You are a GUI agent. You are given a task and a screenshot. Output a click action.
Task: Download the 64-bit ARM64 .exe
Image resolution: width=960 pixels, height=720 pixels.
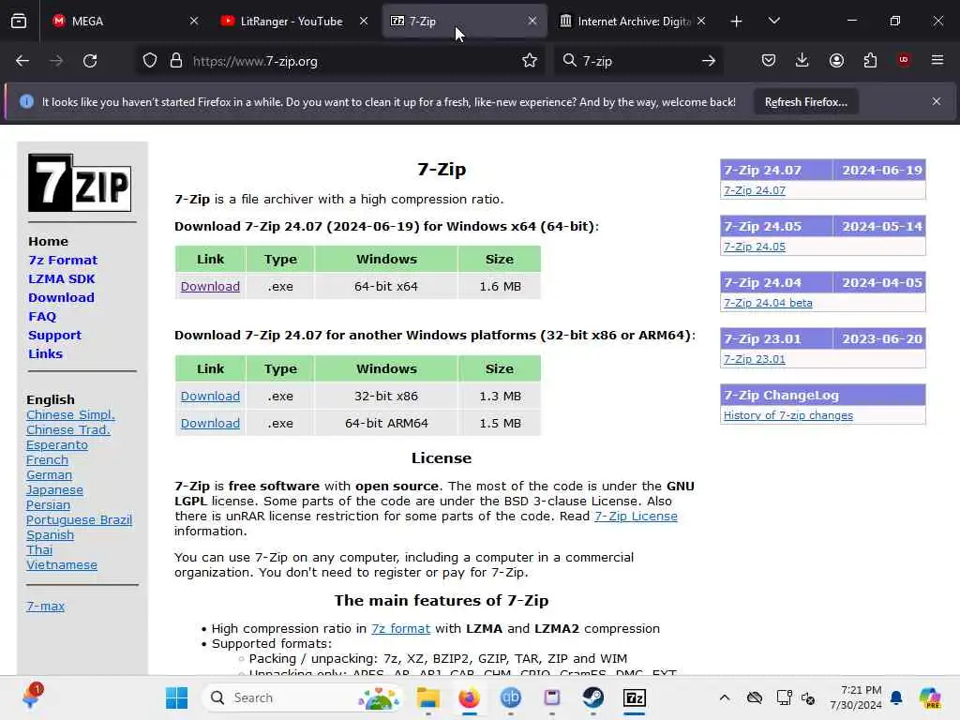pos(210,423)
